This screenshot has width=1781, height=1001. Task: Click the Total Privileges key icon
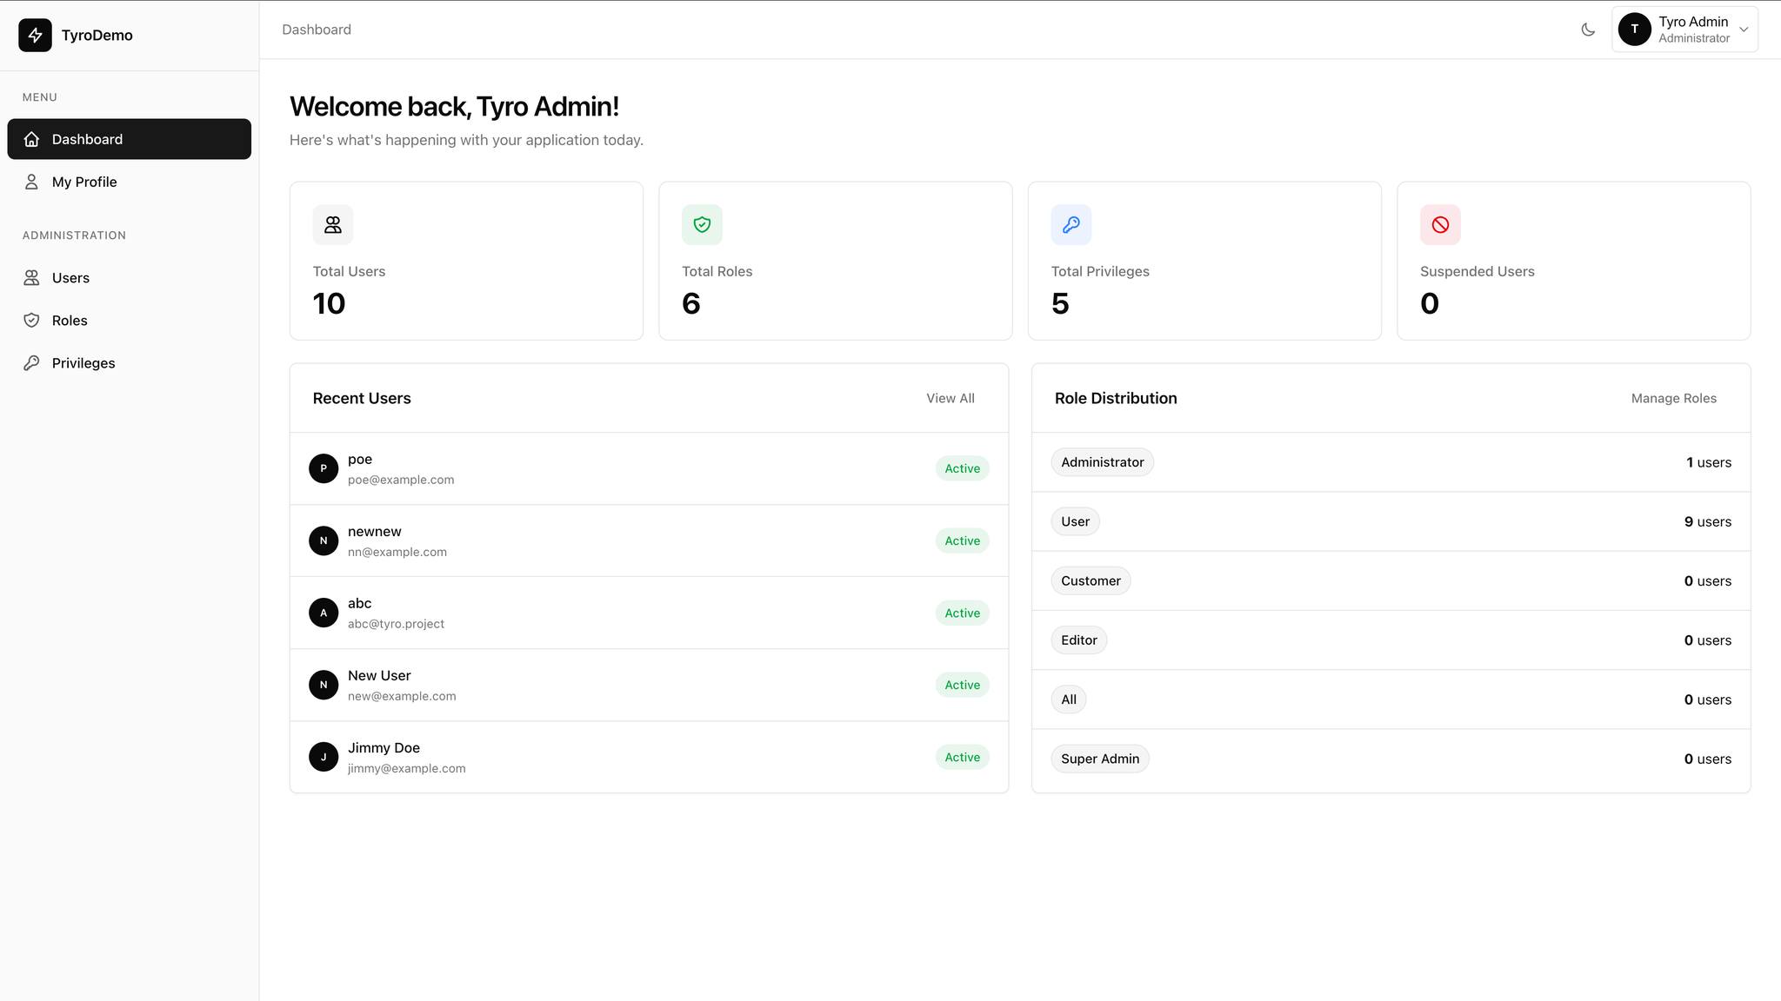(1071, 225)
